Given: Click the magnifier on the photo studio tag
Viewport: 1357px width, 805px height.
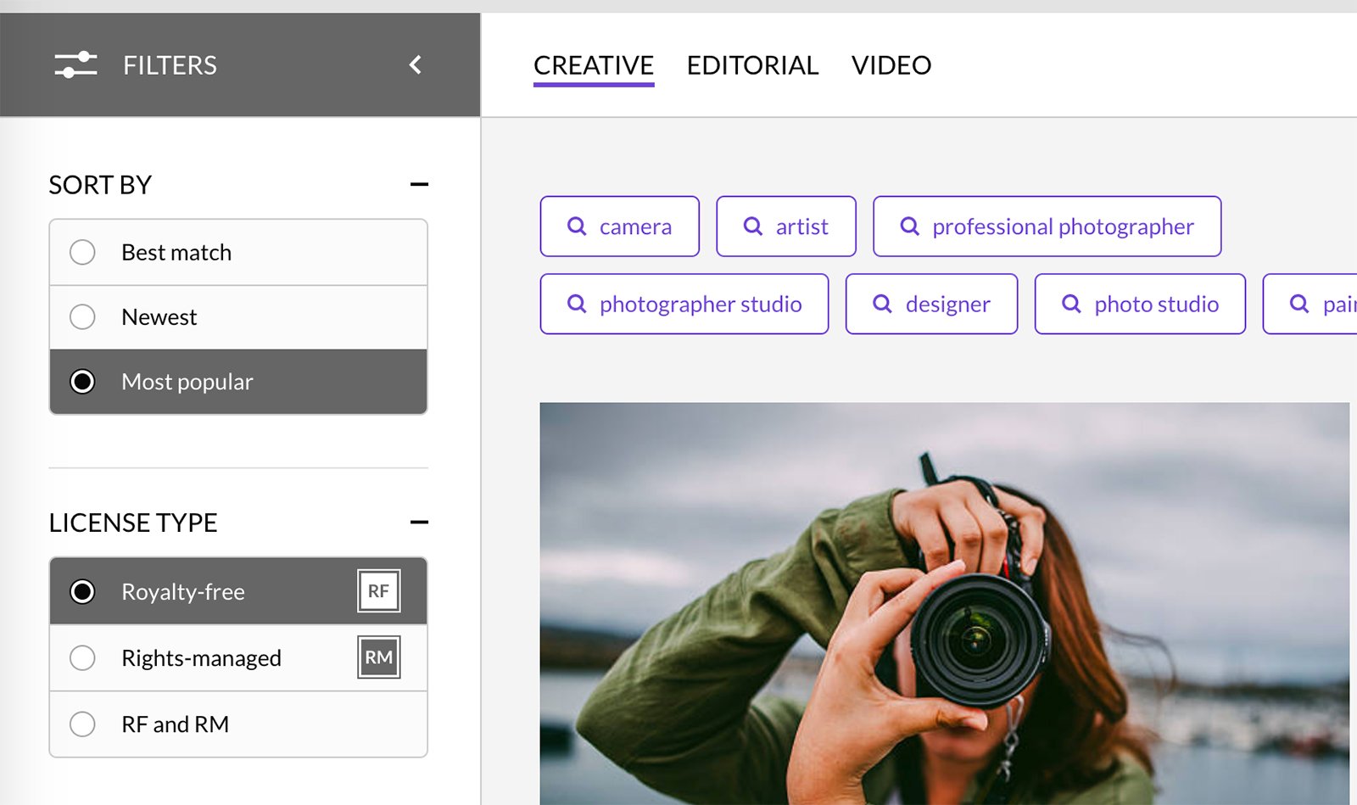Looking at the screenshot, I should click(x=1071, y=304).
